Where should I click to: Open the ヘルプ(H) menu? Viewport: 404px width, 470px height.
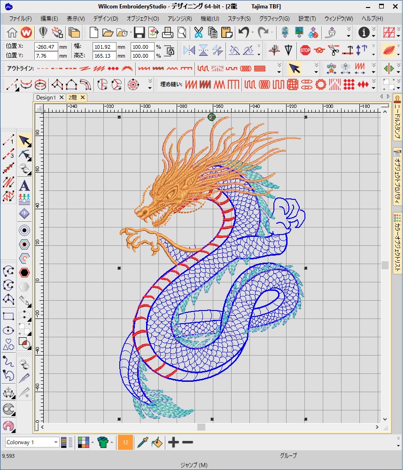(372, 19)
